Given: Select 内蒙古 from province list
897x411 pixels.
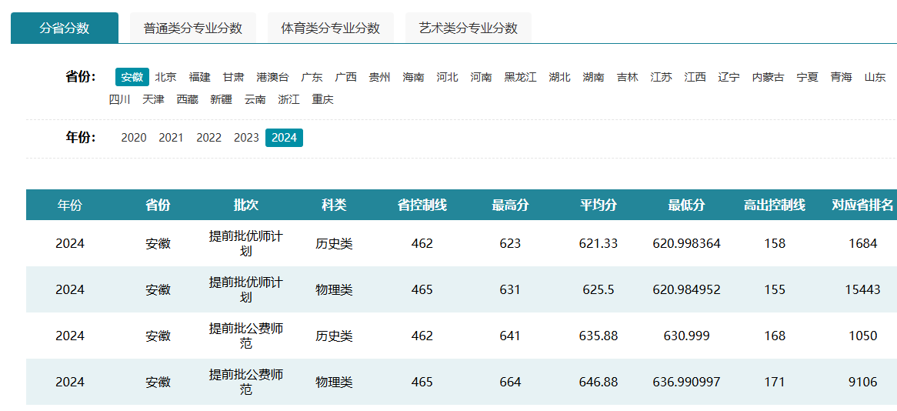Looking at the screenshot, I should pyautogui.click(x=768, y=77).
